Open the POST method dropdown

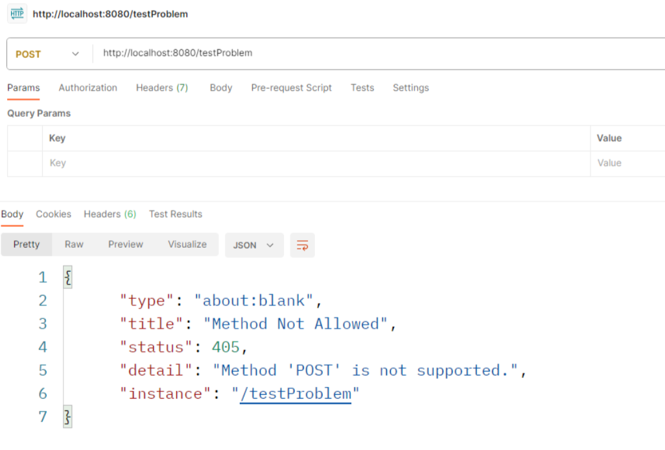[48, 54]
